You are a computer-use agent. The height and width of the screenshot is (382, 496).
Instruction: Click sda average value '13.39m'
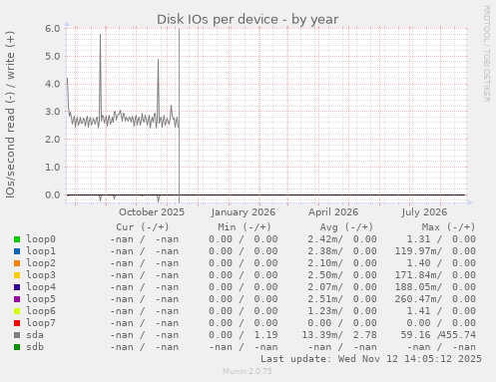coord(319,335)
